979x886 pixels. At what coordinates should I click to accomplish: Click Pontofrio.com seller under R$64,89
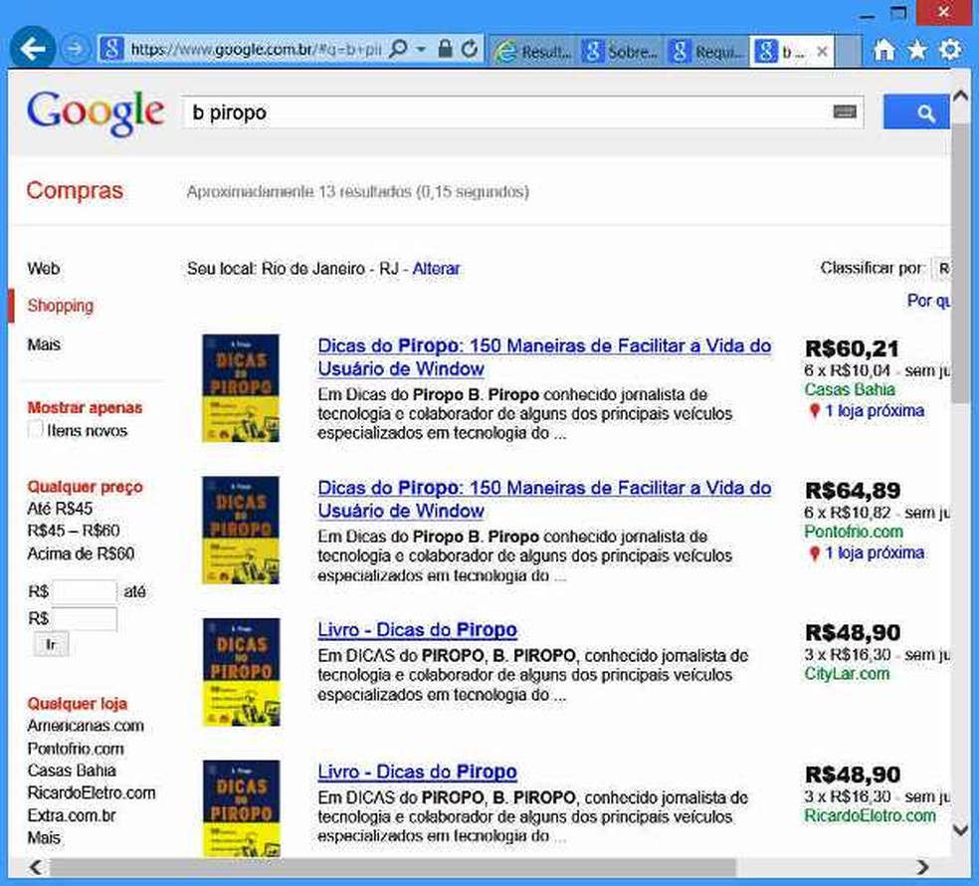[x=854, y=531]
